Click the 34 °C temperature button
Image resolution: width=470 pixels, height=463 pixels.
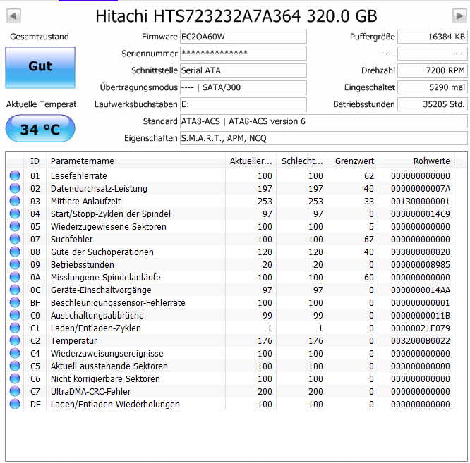[x=40, y=129]
